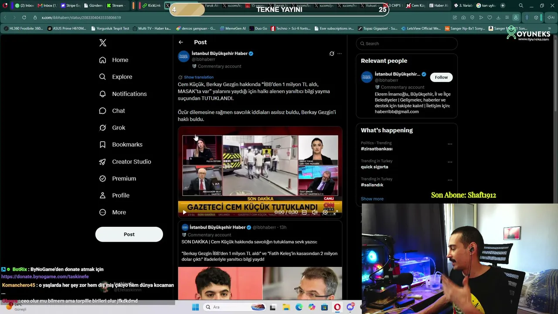Open the quick sigorta trend
The height and width of the screenshot is (314, 558).
[x=374, y=167]
